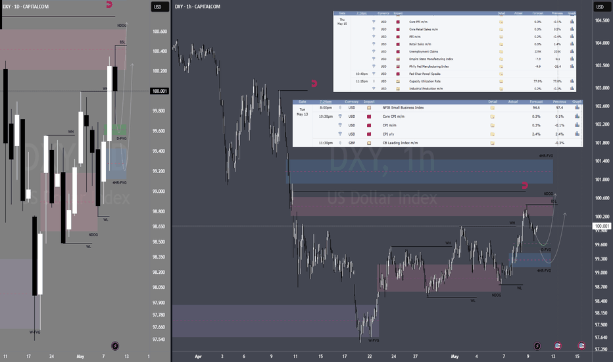The width and height of the screenshot is (613, 362).
Task: Click the D-FVG label on the 1D chart
Action: pyautogui.click(x=121, y=138)
